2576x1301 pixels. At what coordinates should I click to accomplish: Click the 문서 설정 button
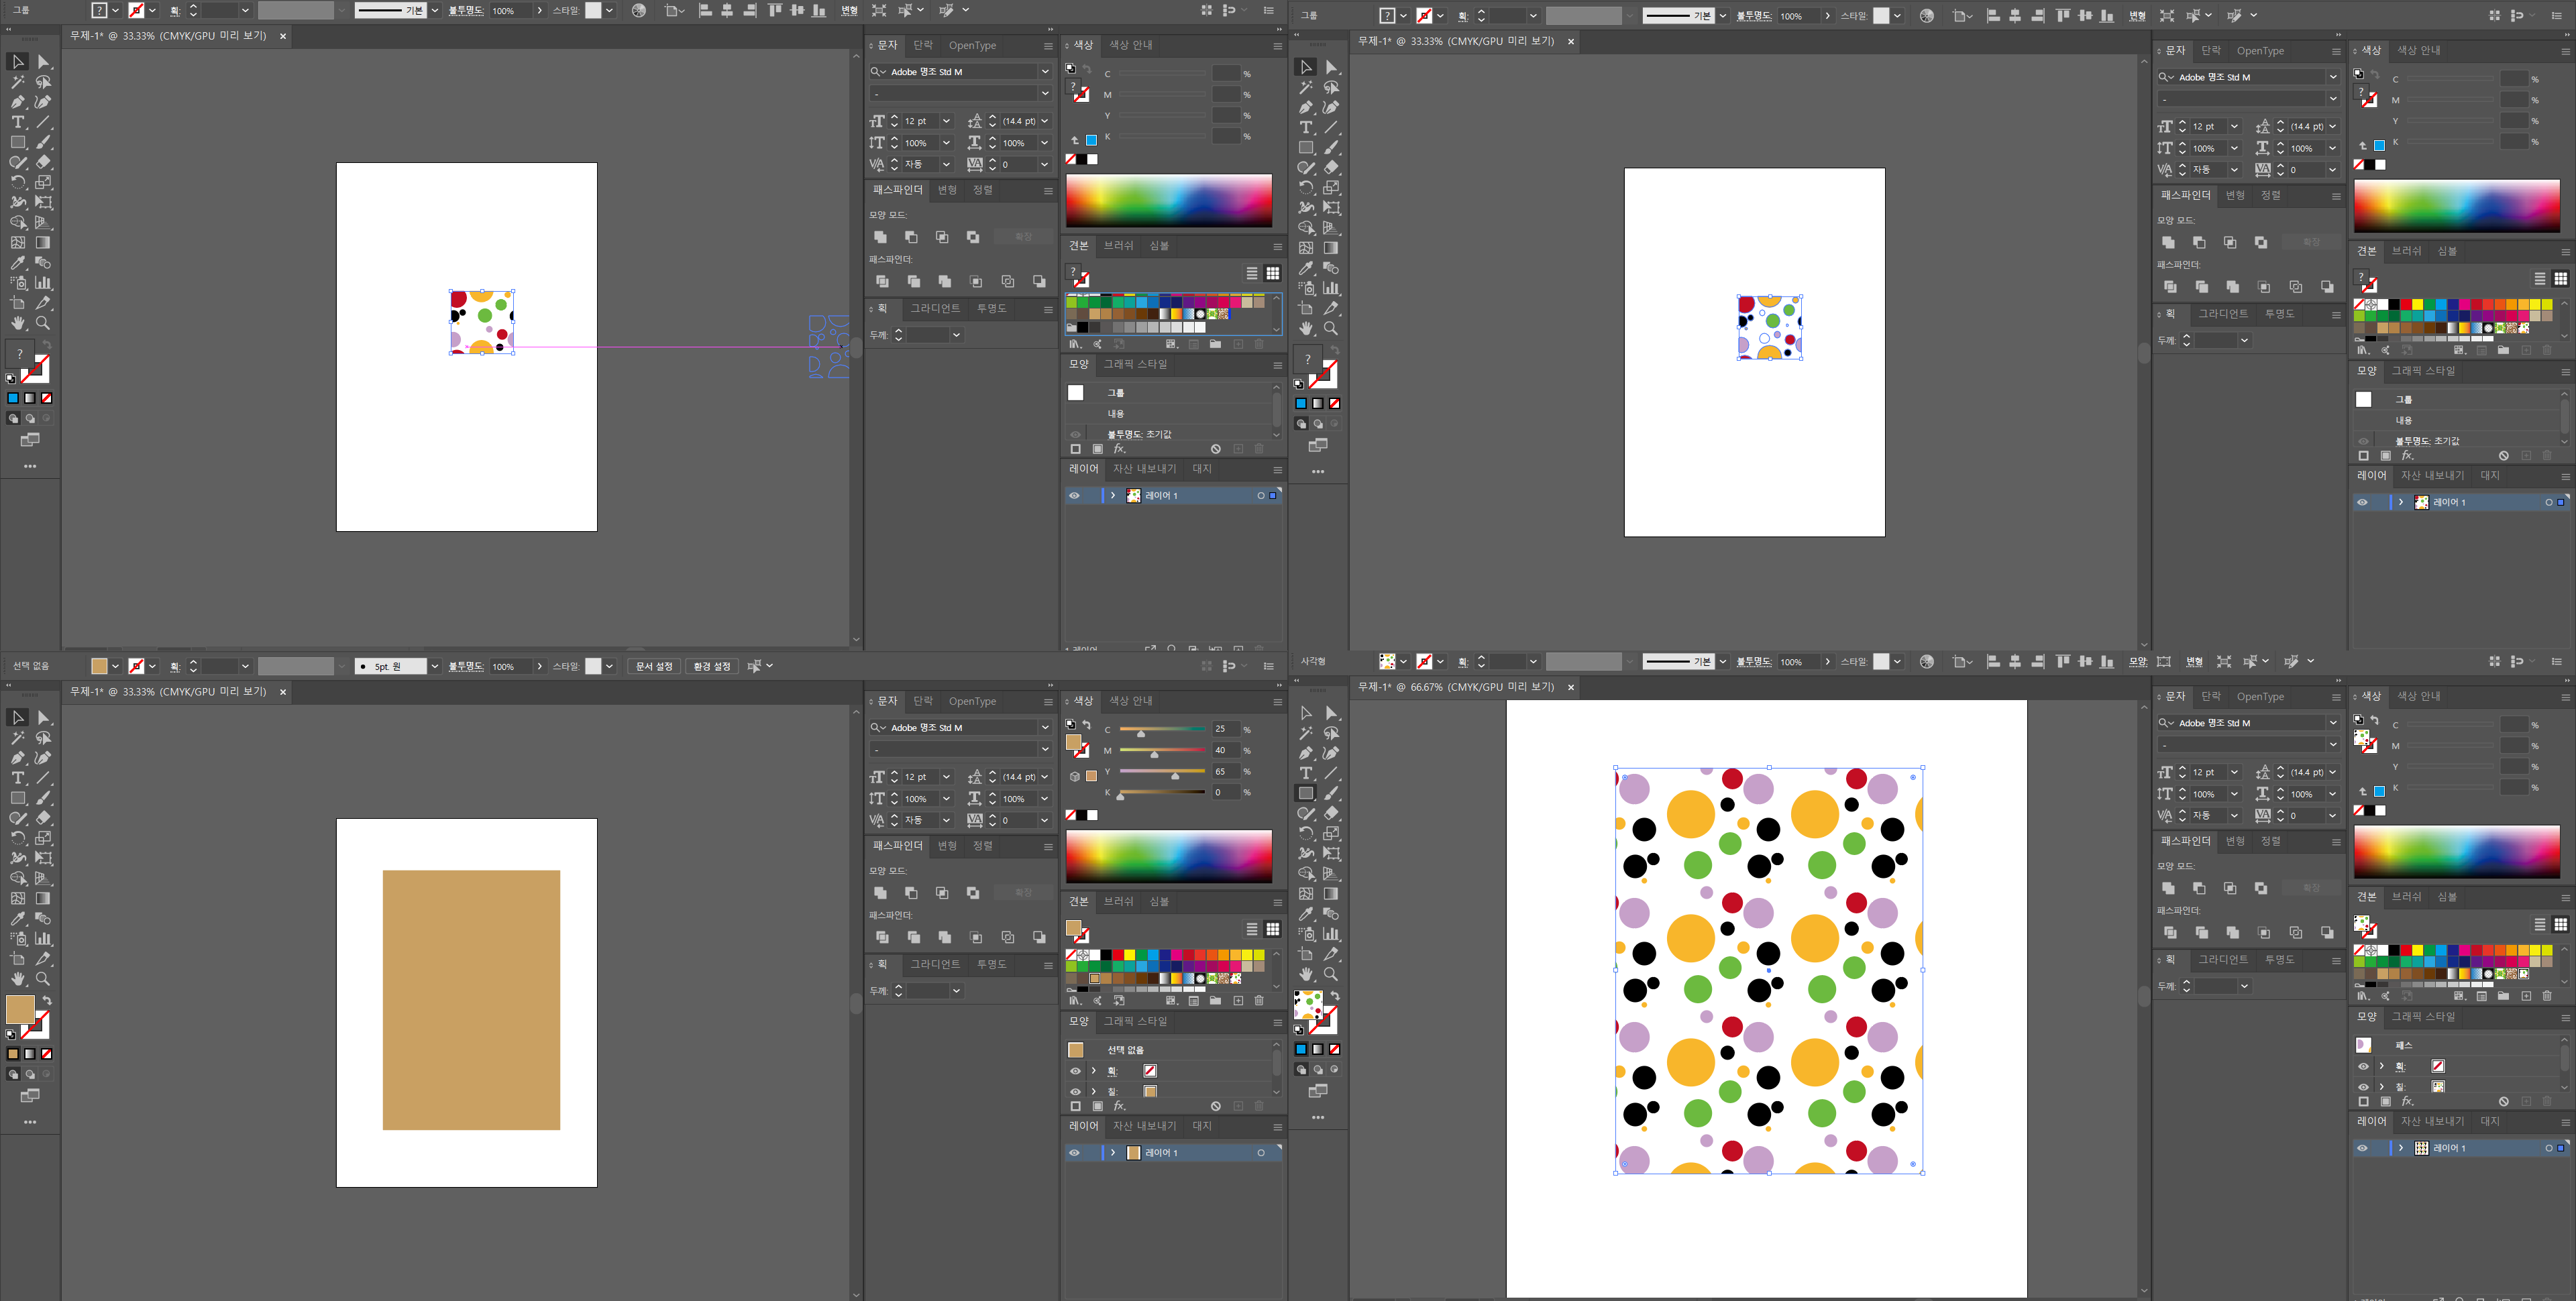click(654, 666)
